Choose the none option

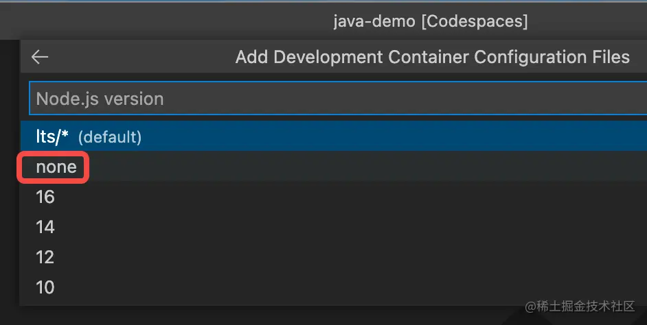coord(334,167)
